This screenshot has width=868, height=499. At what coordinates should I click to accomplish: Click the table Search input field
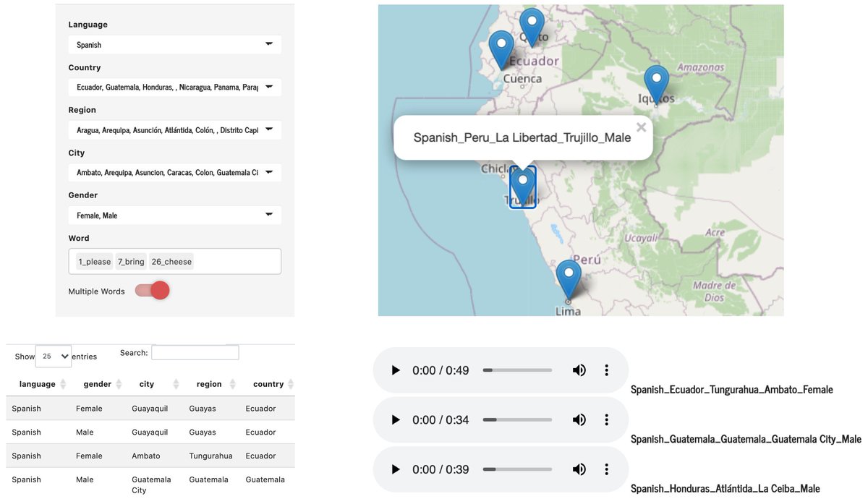[195, 353]
